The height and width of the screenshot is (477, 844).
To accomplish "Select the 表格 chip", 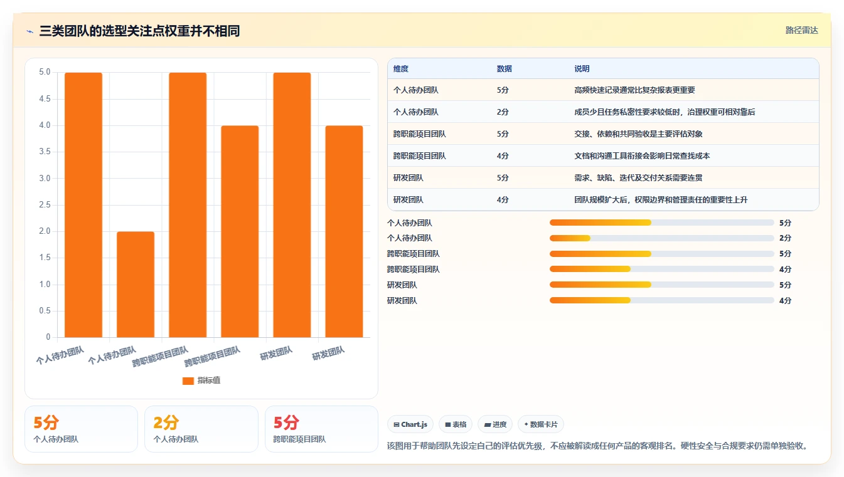I will coord(456,424).
